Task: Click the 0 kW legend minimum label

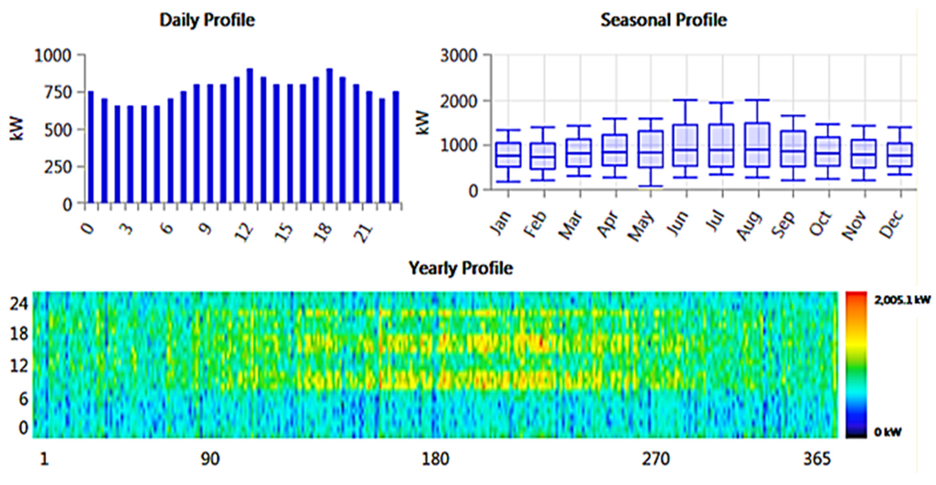Action: [888, 432]
